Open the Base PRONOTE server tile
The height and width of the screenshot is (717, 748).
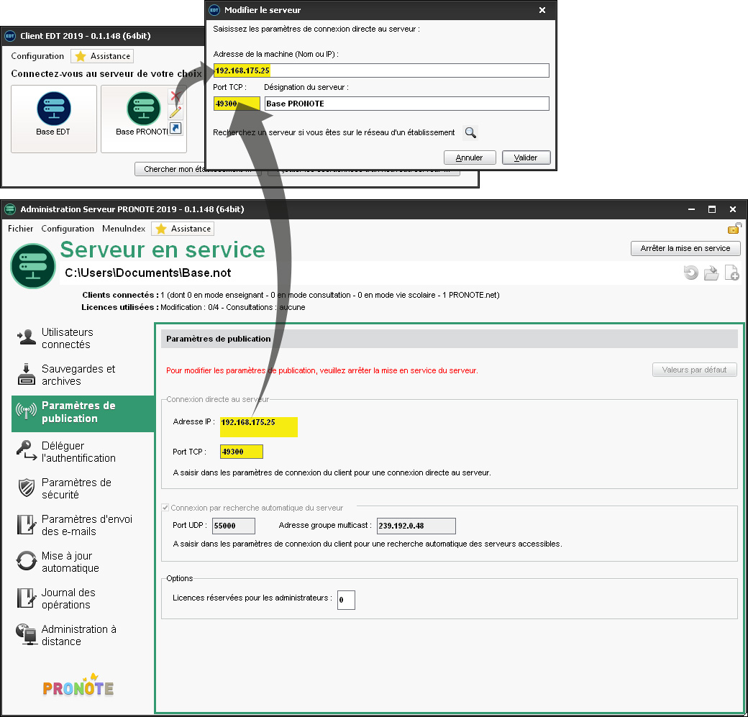143,119
